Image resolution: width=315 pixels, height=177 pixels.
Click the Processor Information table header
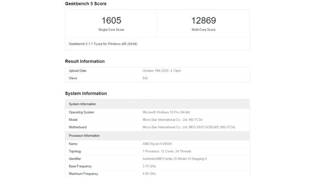[x=157, y=136]
